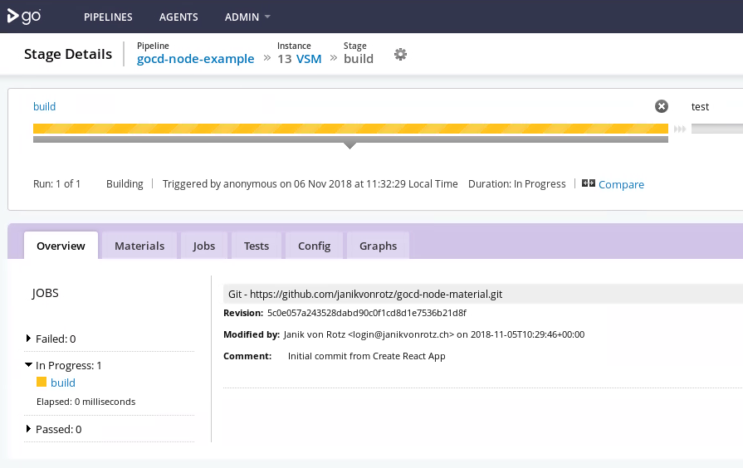Viewport: 743px width, 468px height.
Task: Open the VSM link for instance 13
Action: click(309, 59)
